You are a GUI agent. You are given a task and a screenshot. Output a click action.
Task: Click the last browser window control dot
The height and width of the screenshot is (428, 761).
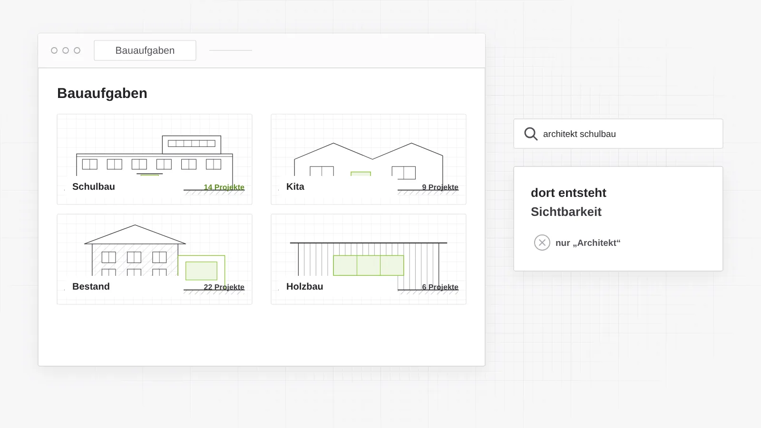(77, 50)
